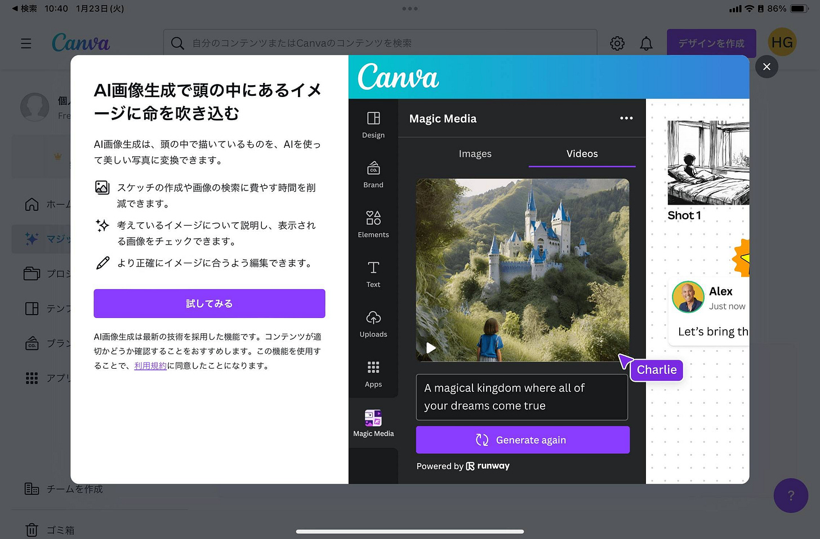Tap the three-dot multitasking control at top
The height and width of the screenshot is (539, 820).
[410, 8]
